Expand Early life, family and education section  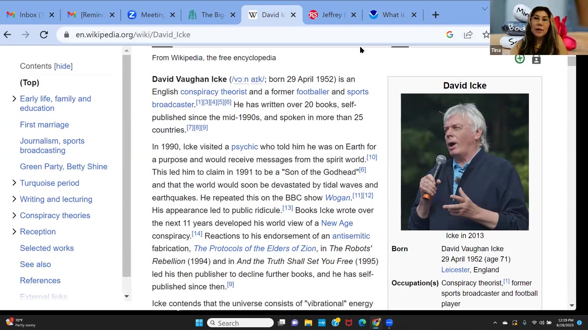click(x=14, y=99)
